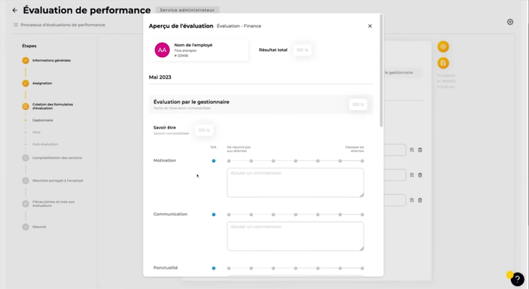Close the Aperçu de l'évaluation dialog
This screenshot has height=289, width=529.
(x=369, y=26)
